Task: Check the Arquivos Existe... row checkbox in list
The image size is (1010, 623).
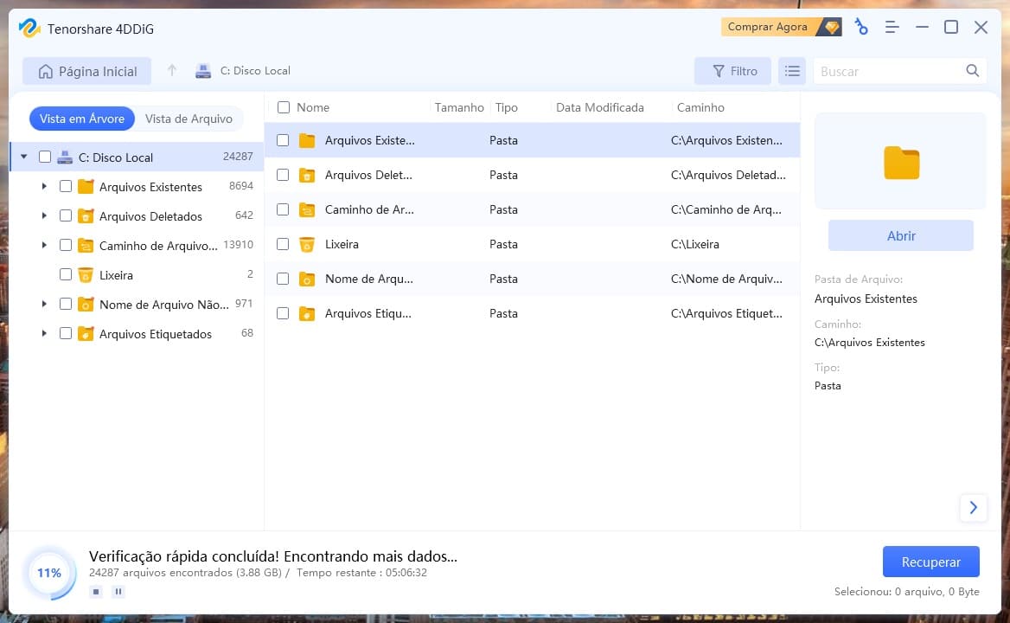Action: 283,140
